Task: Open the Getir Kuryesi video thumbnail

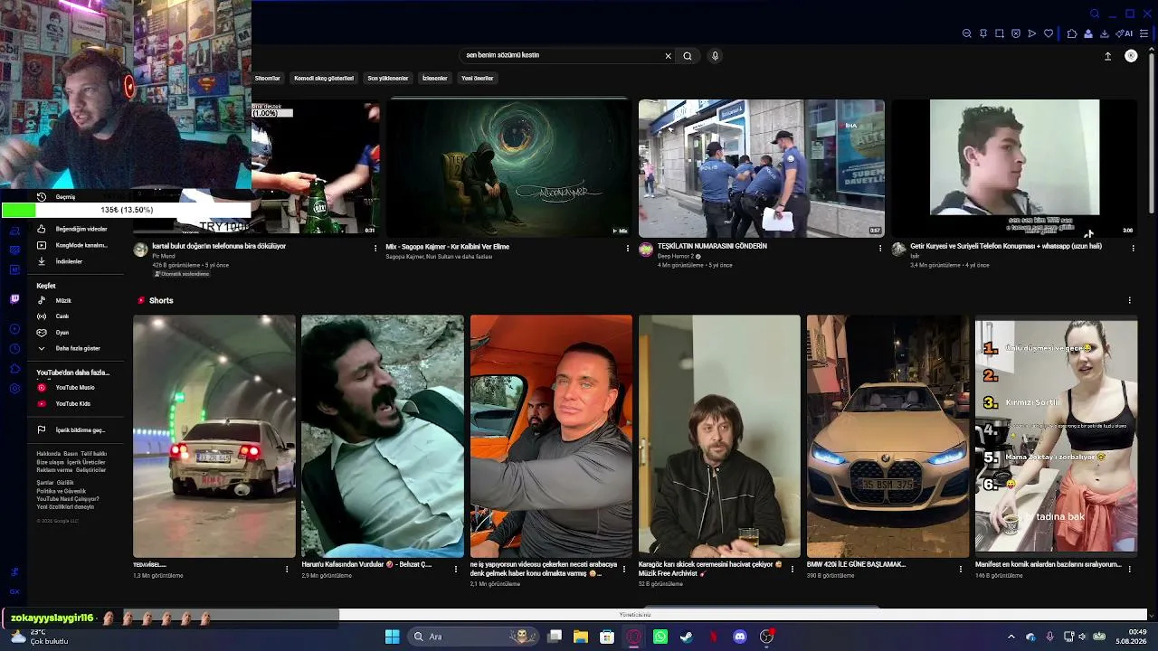Action: coord(1014,167)
